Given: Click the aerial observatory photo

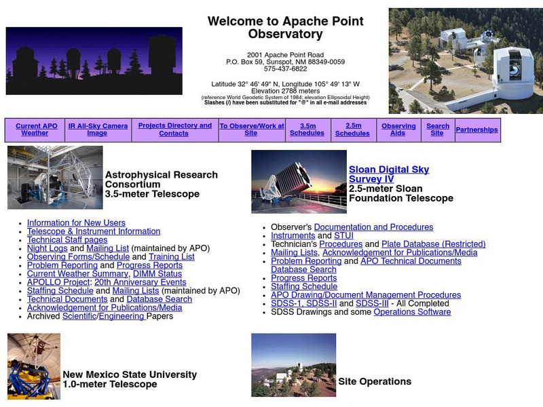Looking at the screenshot, I should tap(466, 61).
